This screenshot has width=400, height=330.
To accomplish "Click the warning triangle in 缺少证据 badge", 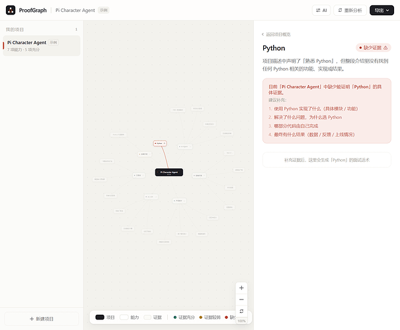I will (385, 48).
